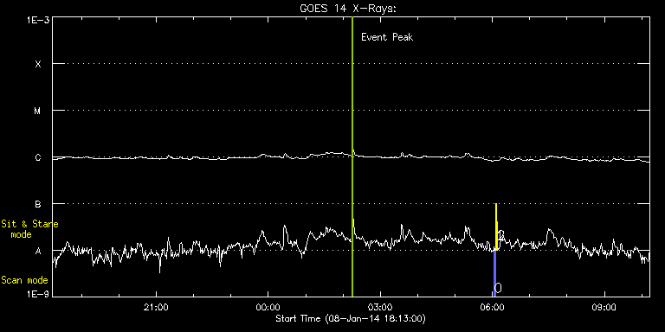
Task: Click the 'A' flare class label
Action: tap(38, 251)
